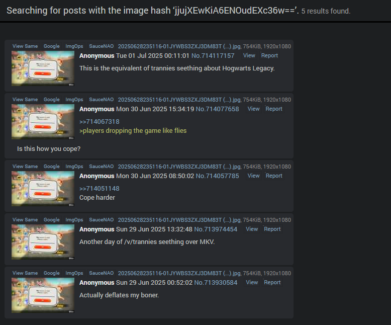Follow quote link >>714051148
Image resolution: width=391 pixels, height=325 pixels.
click(99, 189)
